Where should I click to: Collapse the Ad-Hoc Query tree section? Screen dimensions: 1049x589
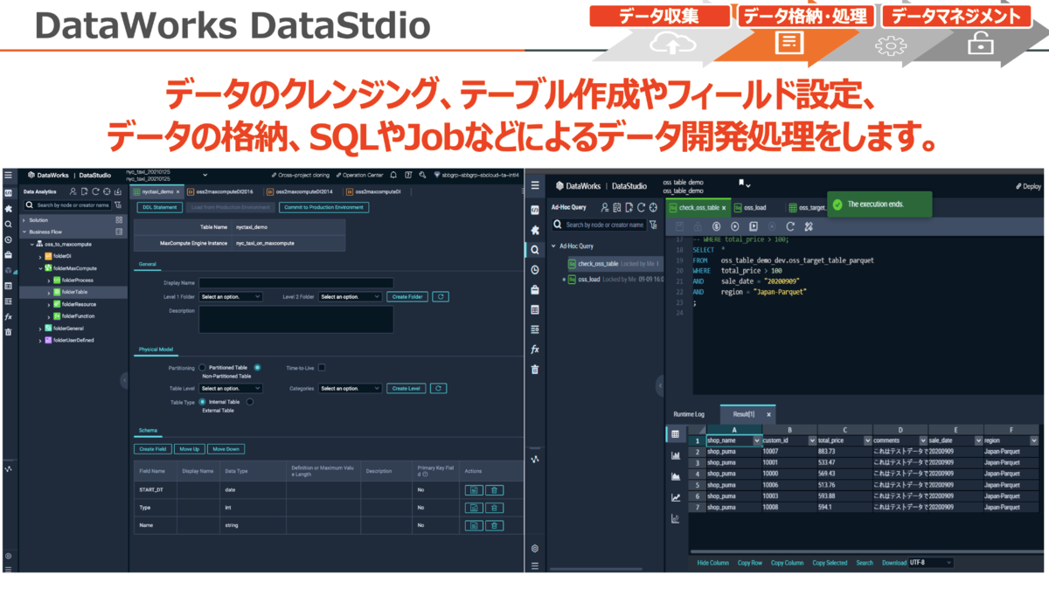pos(552,246)
